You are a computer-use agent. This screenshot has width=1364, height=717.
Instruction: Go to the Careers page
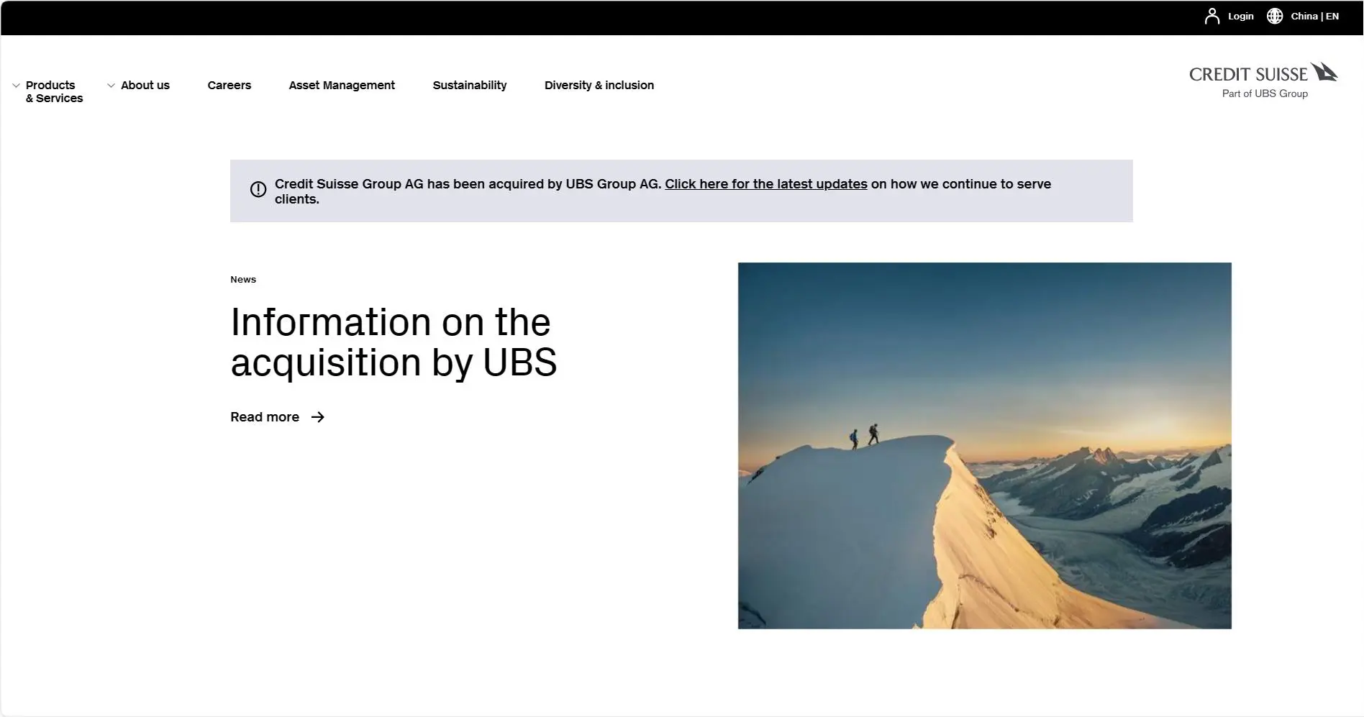pos(229,85)
